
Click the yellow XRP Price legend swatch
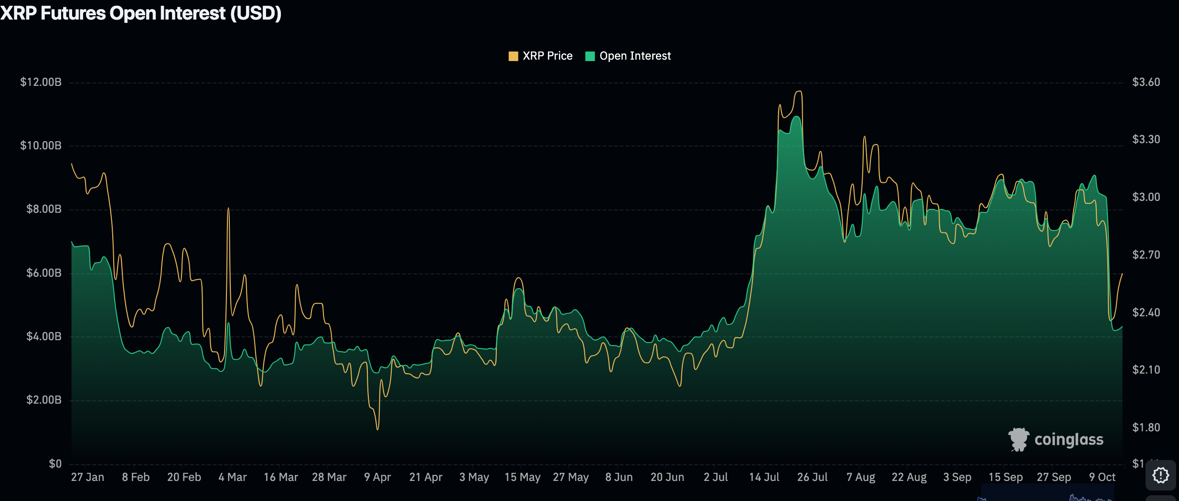pos(513,56)
